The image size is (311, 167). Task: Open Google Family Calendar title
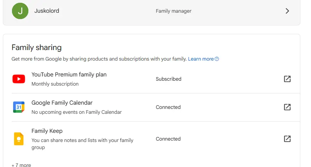62,103
